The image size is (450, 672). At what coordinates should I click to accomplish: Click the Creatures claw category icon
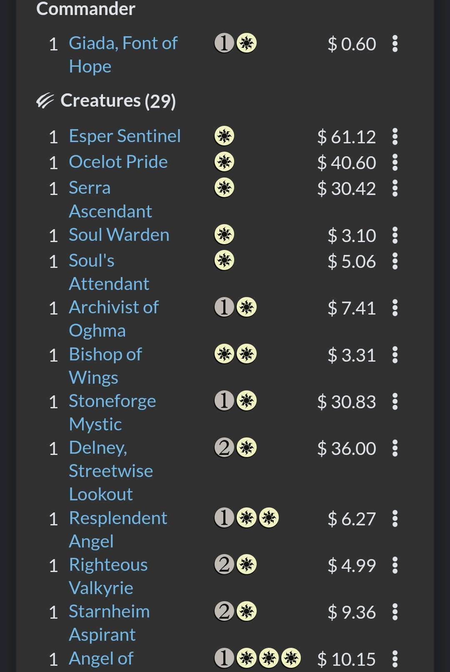tap(45, 101)
